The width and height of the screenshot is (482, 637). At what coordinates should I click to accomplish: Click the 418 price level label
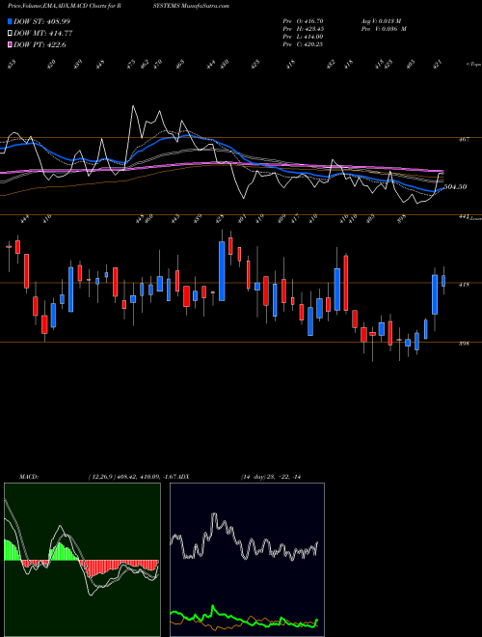[x=464, y=285]
